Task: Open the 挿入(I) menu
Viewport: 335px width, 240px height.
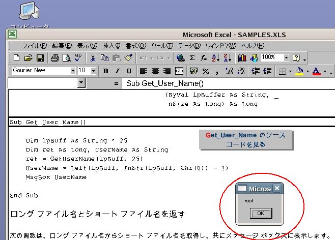Action: tap(111, 46)
